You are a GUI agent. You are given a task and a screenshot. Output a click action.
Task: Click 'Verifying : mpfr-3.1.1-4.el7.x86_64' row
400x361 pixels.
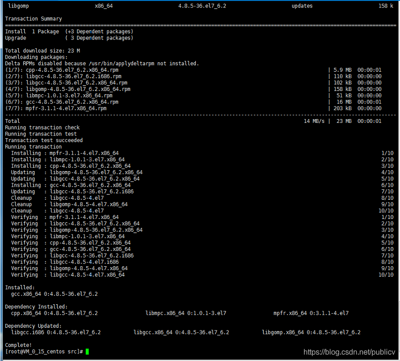[x=202, y=217]
